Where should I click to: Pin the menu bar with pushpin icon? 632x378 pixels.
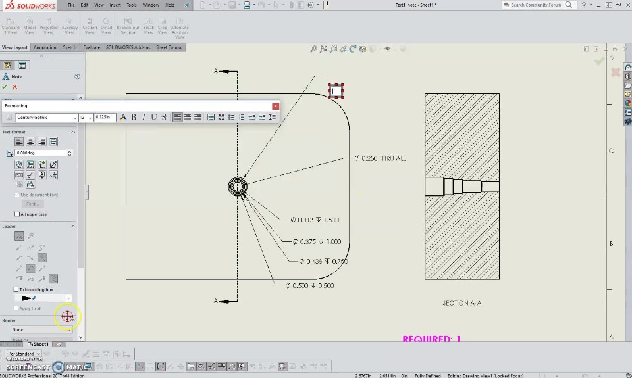click(186, 5)
